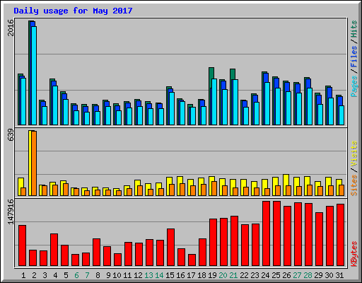Click the cyan 'Pages' legend label
Viewport: 362px width, 283px height.
pyautogui.click(x=354, y=86)
